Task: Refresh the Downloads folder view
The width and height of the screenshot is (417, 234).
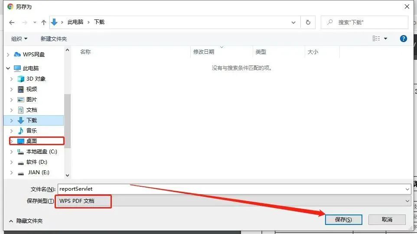Action: [308, 22]
